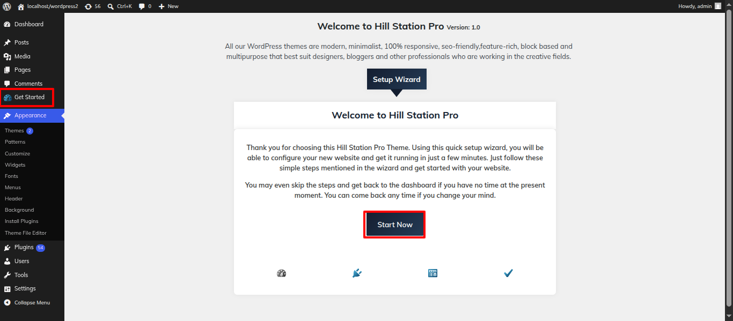Click the WordPress logo in admin bar
733x321 pixels.
click(x=7, y=6)
